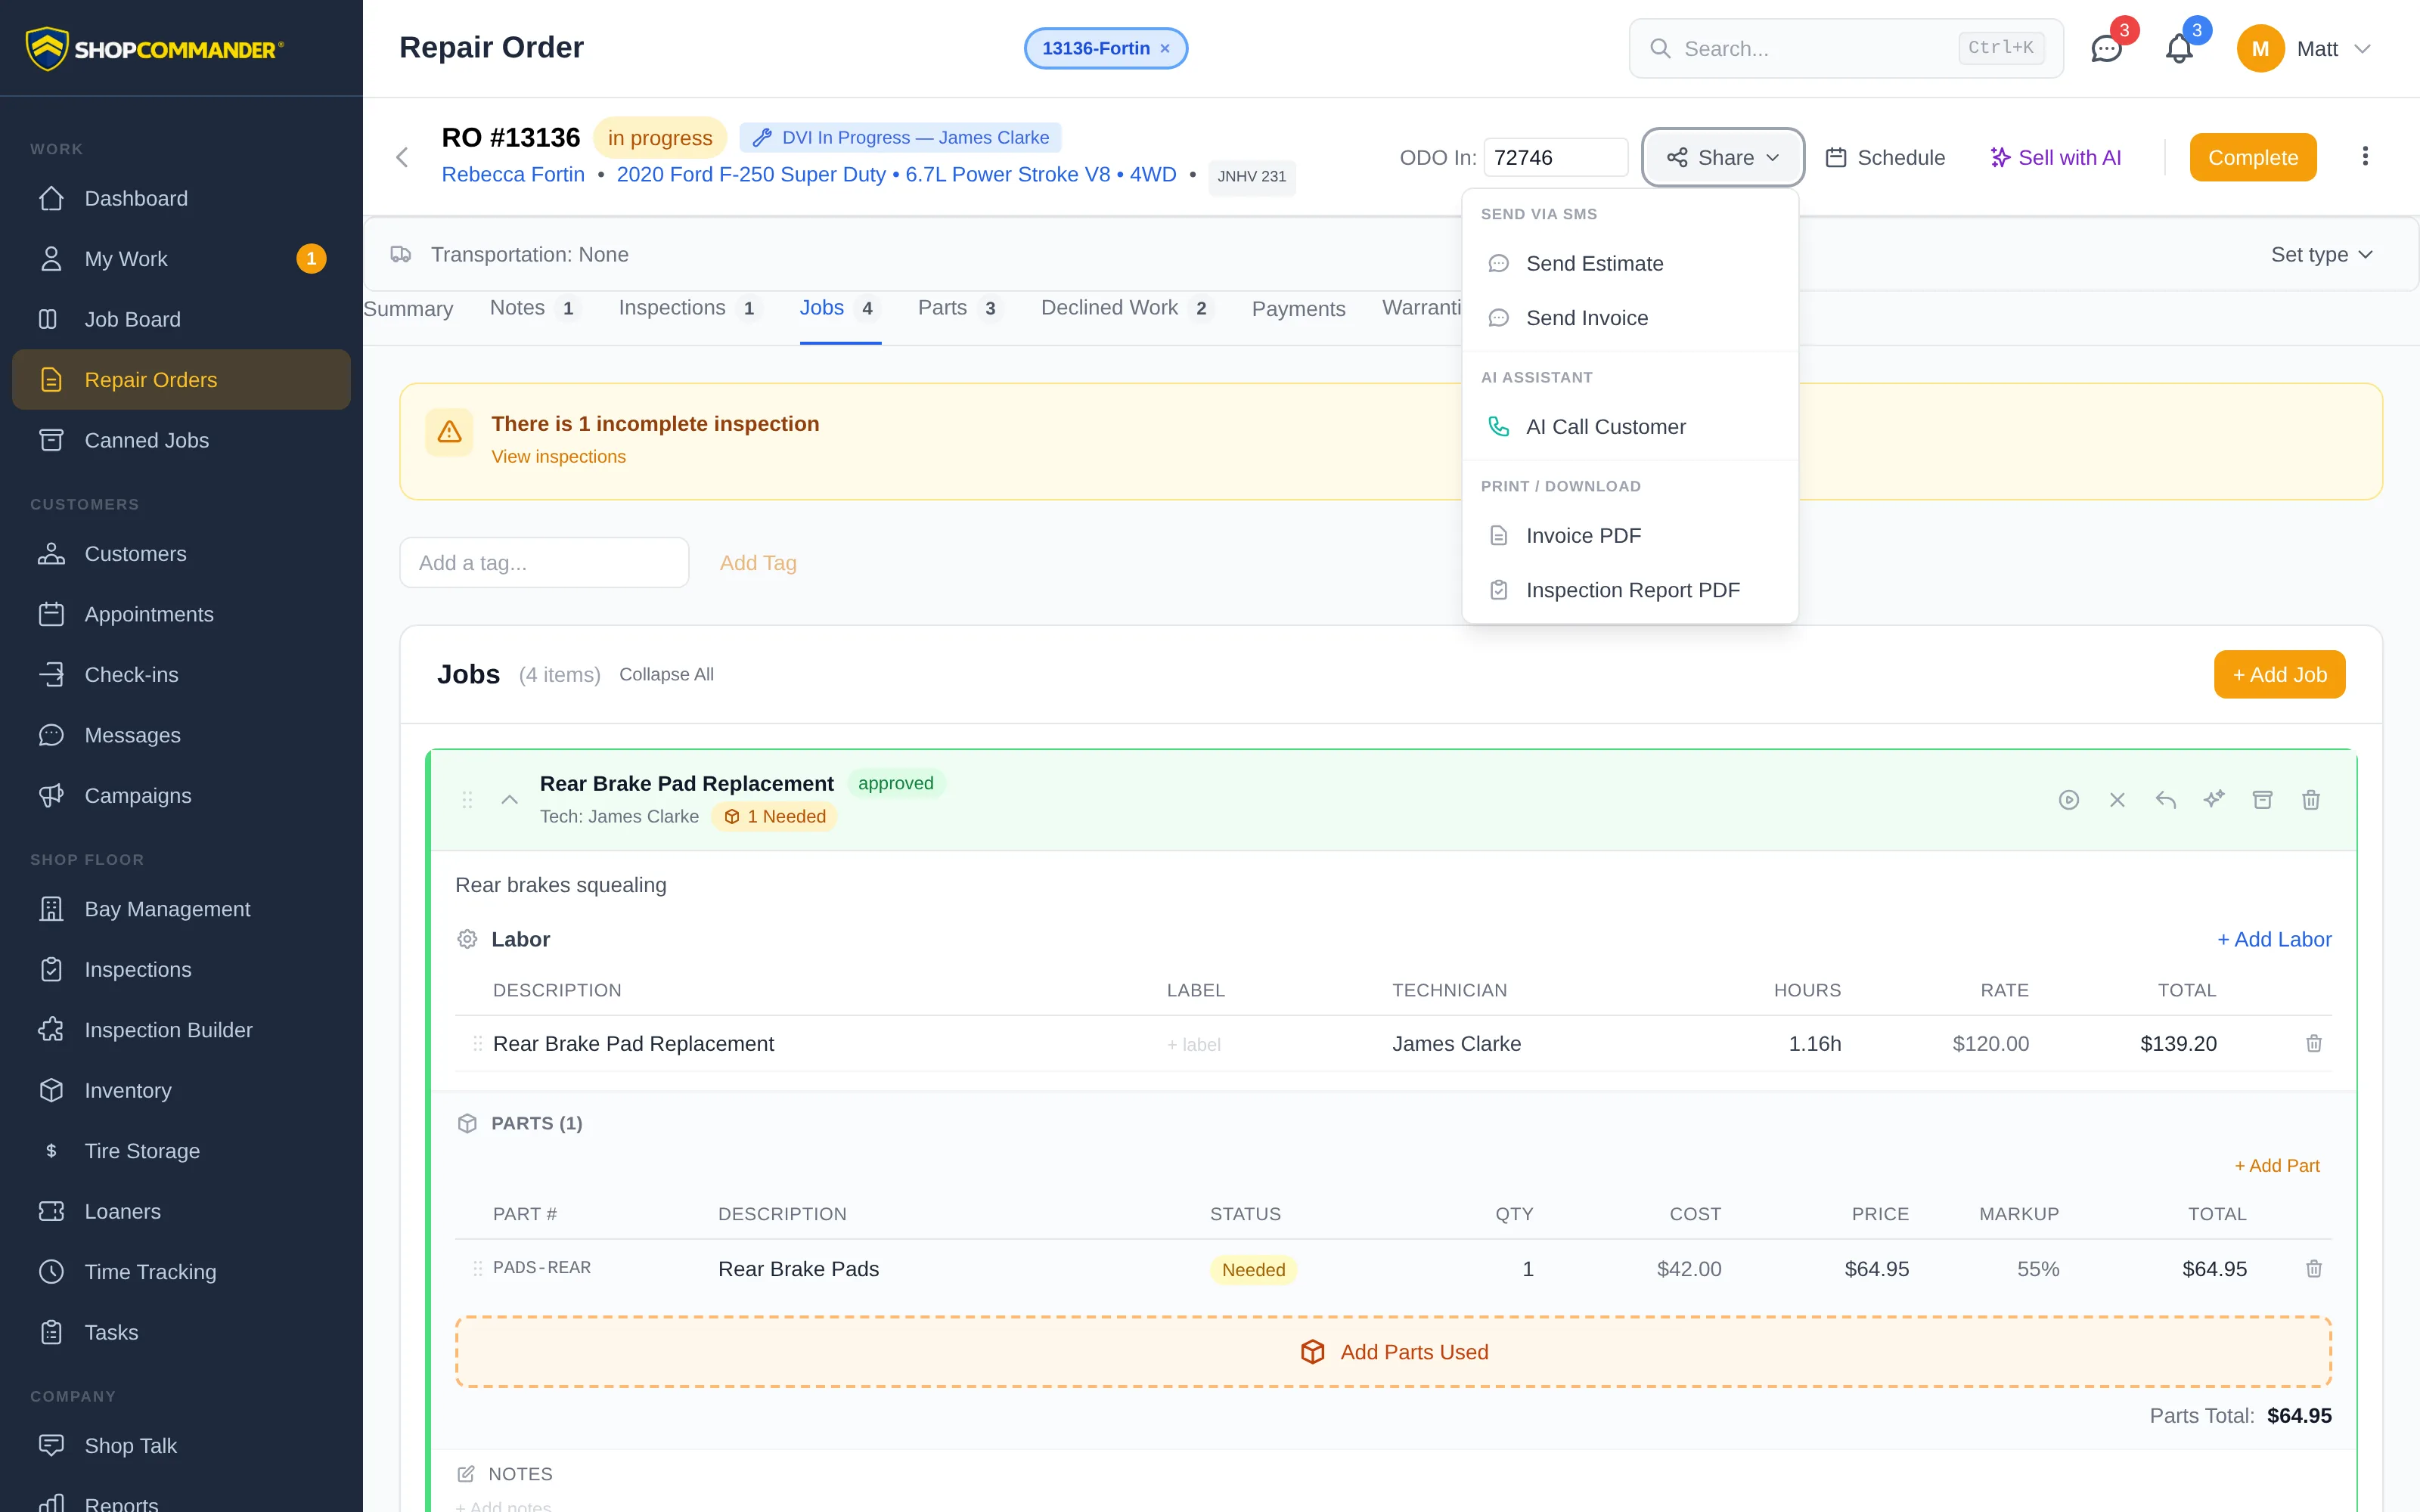Start the Rear Brake Pad Replacement job timer
Viewport: 2420px width, 1512px height.
click(x=2069, y=800)
